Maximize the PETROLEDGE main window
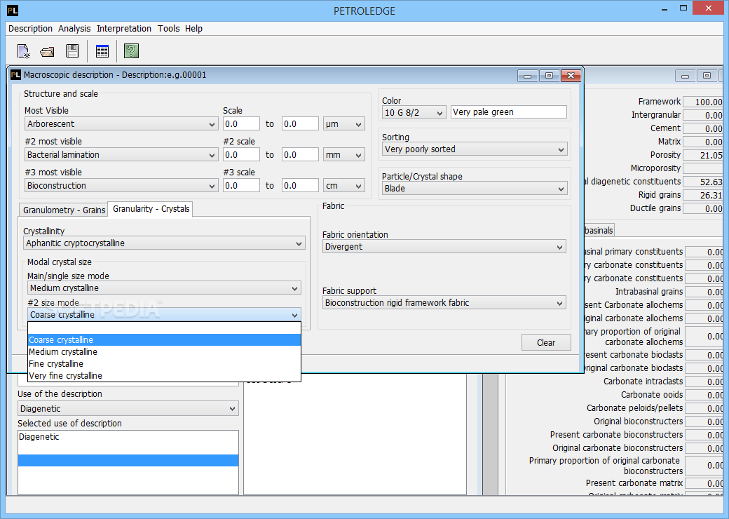 pos(683,8)
